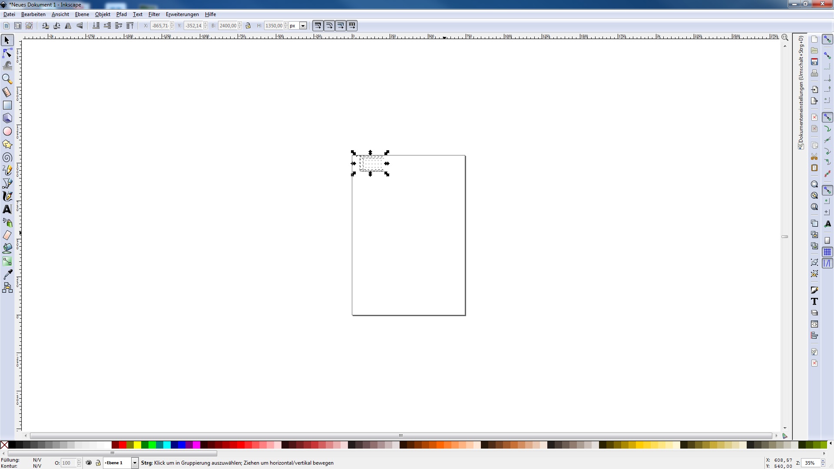Viewport: 834px width, 469px height.
Task: Select the Spiral tool
Action: (x=7, y=158)
